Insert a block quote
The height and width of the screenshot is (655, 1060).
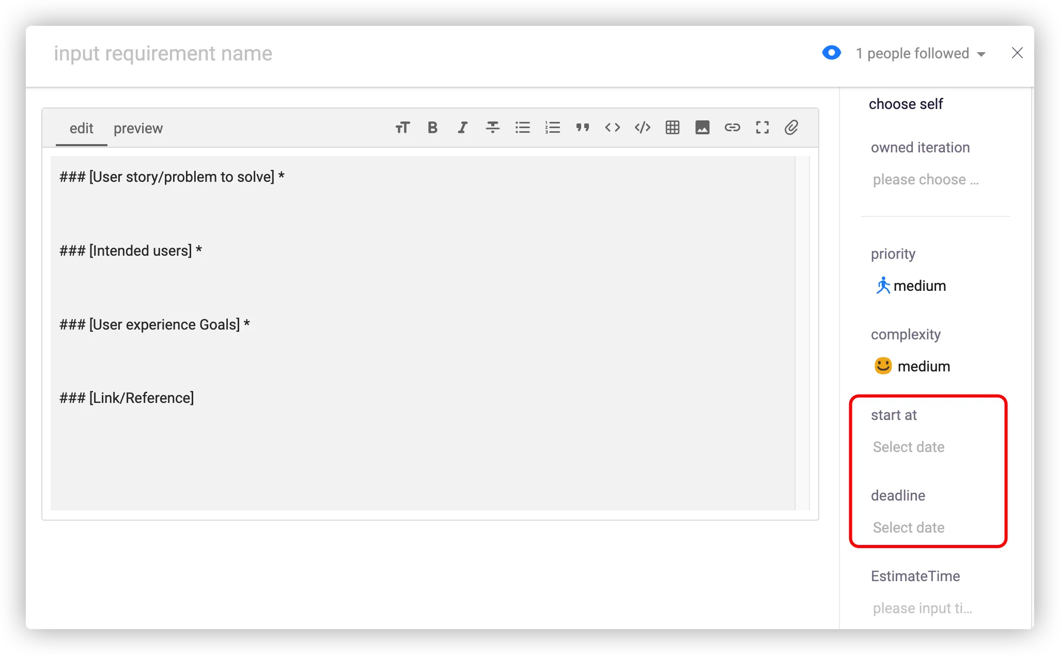click(582, 128)
